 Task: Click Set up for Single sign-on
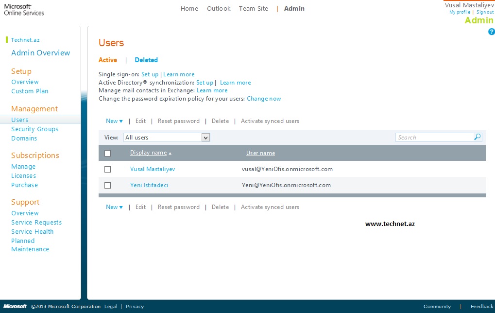tap(150, 74)
